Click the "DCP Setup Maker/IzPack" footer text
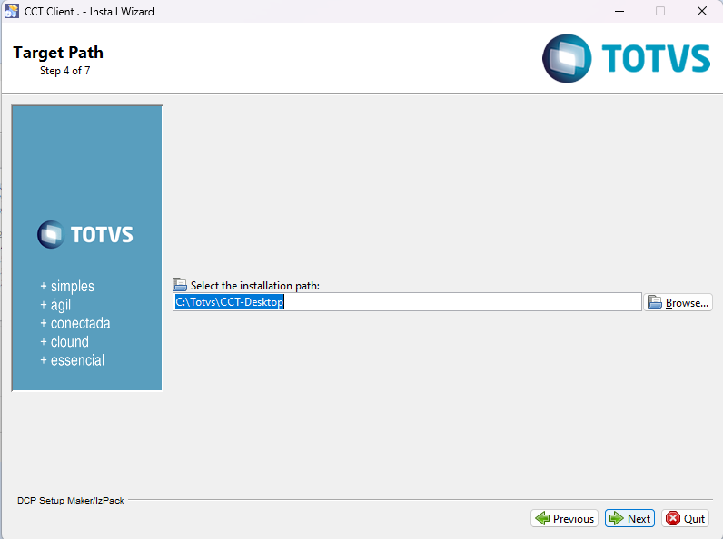Image resolution: width=723 pixels, height=539 pixels. tap(71, 500)
